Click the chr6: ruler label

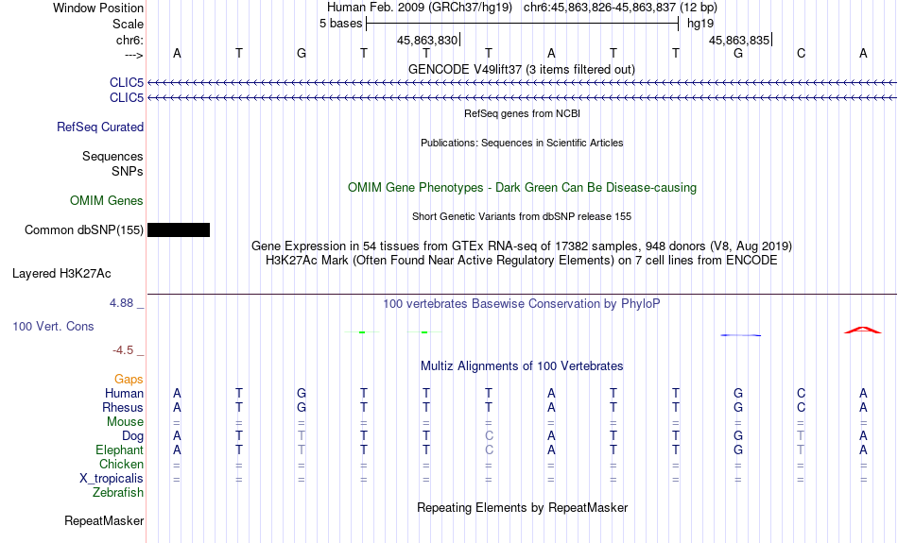130,40
